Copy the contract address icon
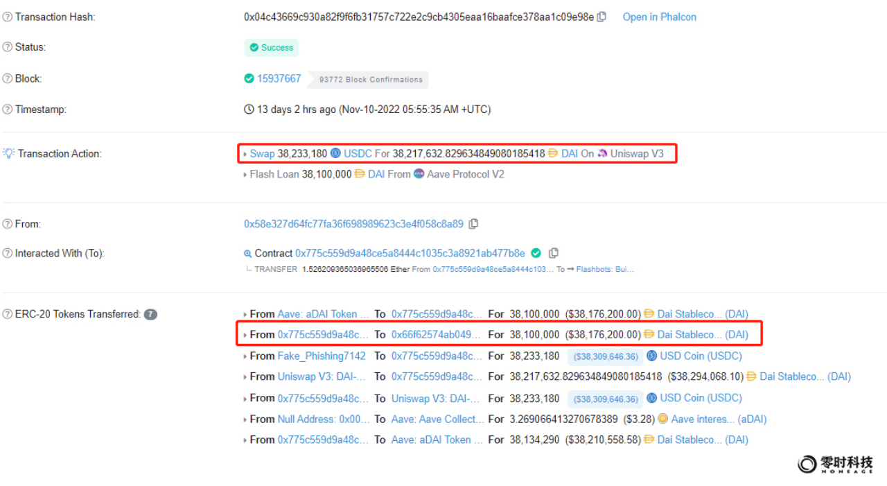The width and height of the screenshot is (887, 486). click(x=554, y=253)
